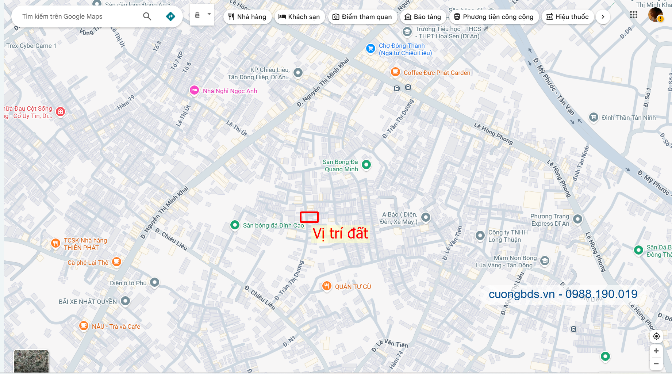Image resolution: width=672 pixels, height=374 pixels.
Task: Click the Chợ Đông Thành shopping marker
Action: [x=370, y=48]
